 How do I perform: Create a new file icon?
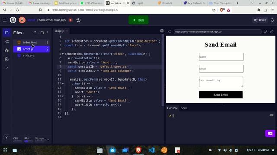point(35,33)
